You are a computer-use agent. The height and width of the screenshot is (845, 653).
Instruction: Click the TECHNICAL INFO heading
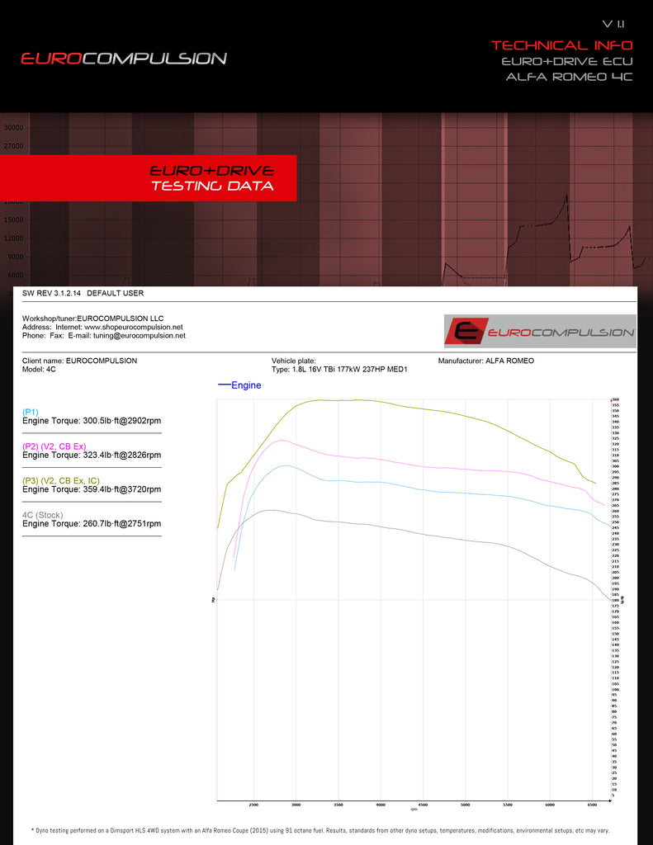pyautogui.click(x=561, y=45)
